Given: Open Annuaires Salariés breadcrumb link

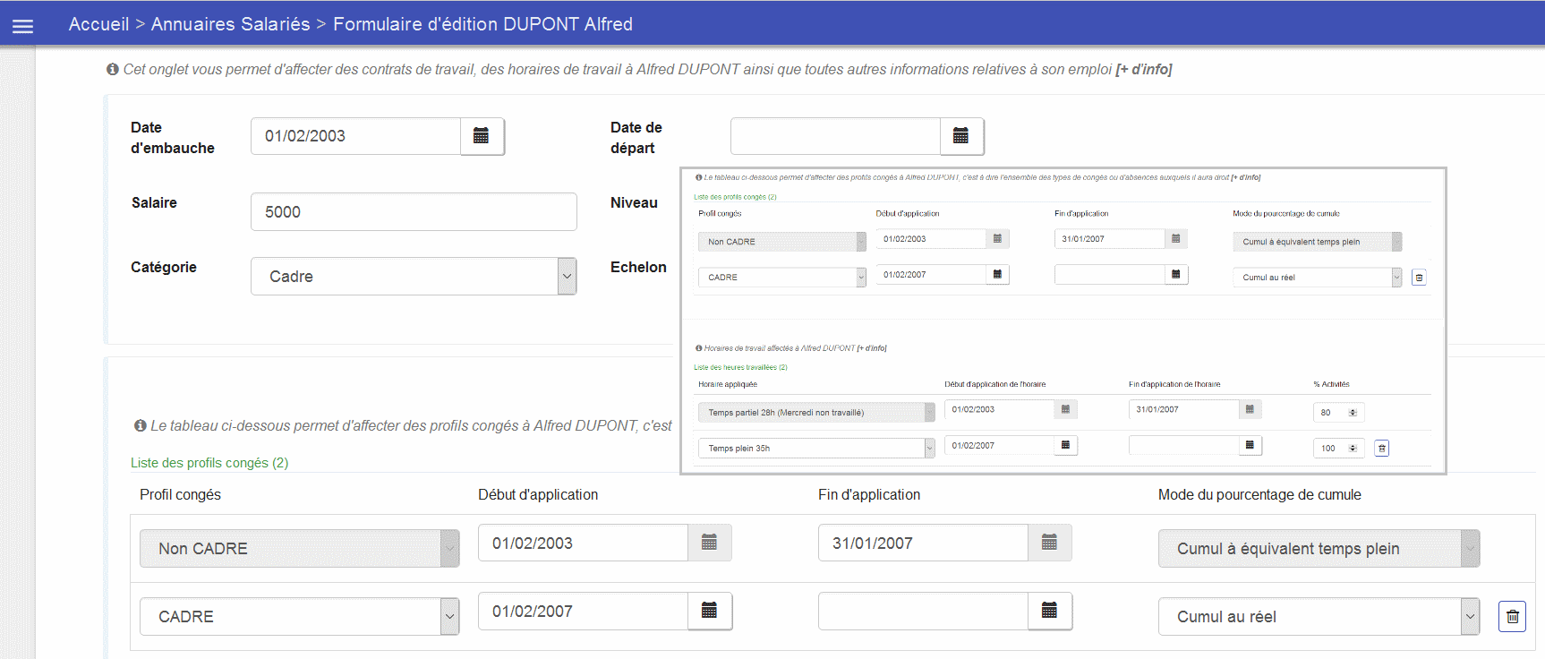Looking at the screenshot, I should 230,24.
